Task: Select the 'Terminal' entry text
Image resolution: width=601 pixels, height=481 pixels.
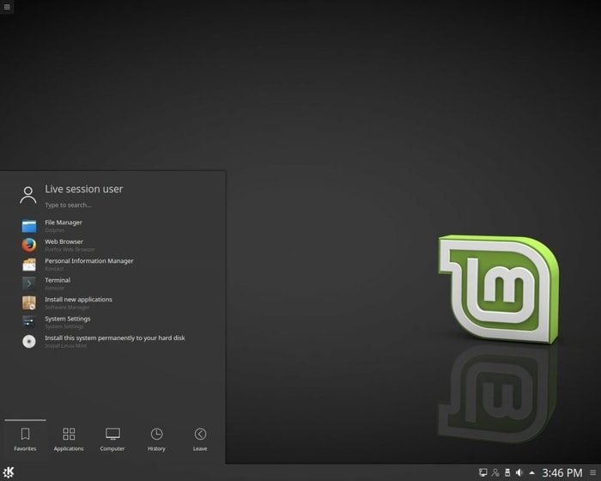Action: (x=58, y=280)
